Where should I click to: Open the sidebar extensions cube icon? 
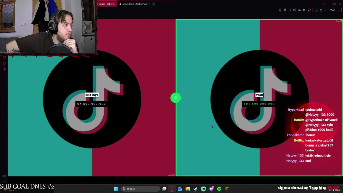point(4,63)
